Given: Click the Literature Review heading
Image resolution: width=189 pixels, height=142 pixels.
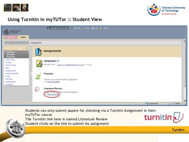Looking at the screenshot, I should pos(53,88).
